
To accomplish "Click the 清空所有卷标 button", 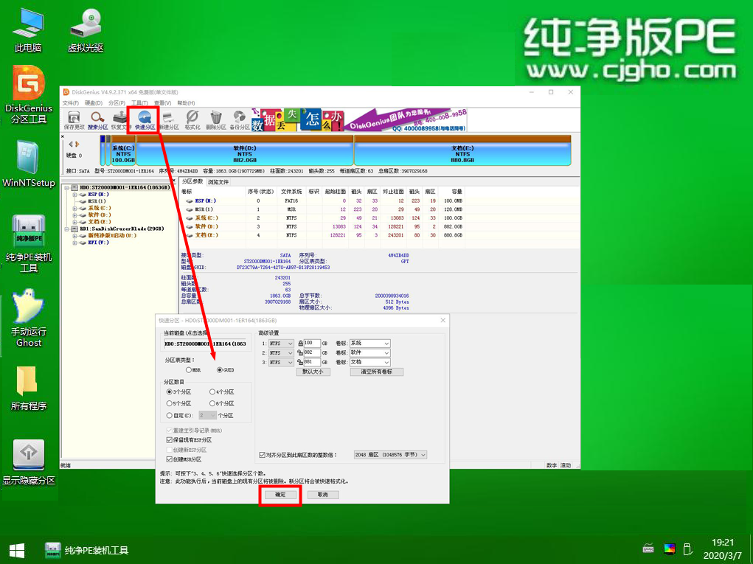I will [376, 372].
